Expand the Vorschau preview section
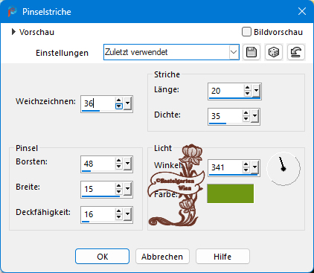 click(x=13, y=32)
